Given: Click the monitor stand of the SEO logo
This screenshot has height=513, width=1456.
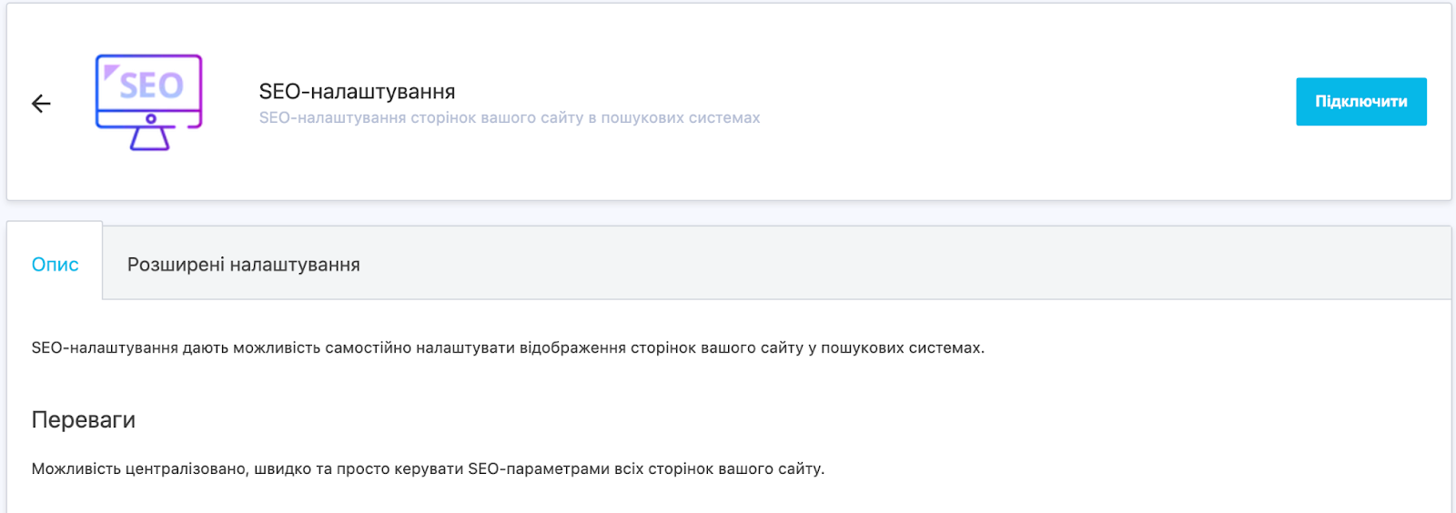Looking at the screenshot, I should [x=150, y=138].
